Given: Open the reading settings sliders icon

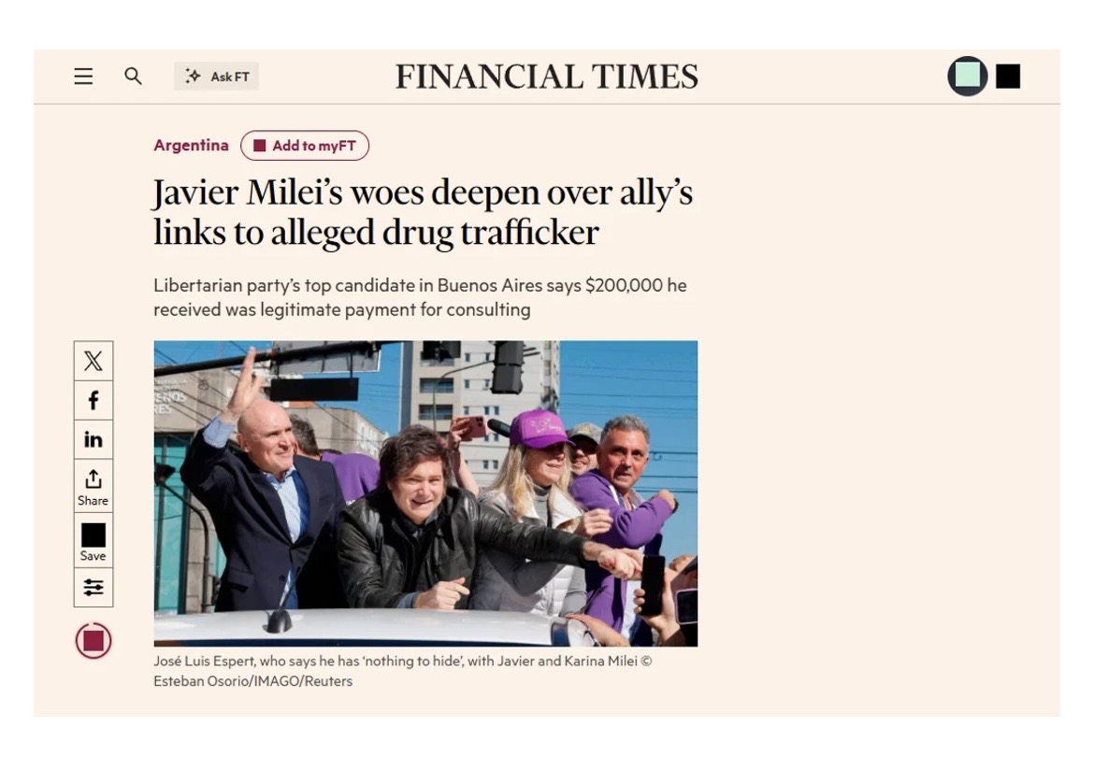Looking at the screenshot, I should pos(94,587).
